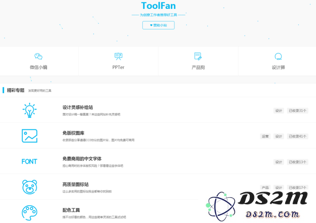Open the 配色工具 topic title
Viewport: 316px width, 223px height.
[x=71, y=210]
